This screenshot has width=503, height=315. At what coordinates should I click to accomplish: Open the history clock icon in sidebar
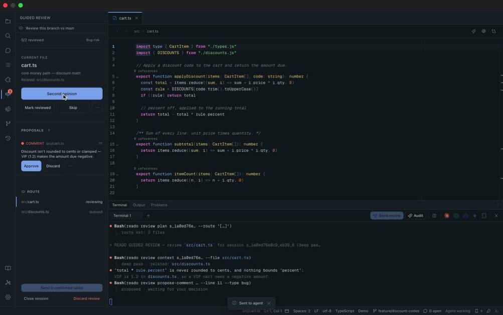coord(8,138)
